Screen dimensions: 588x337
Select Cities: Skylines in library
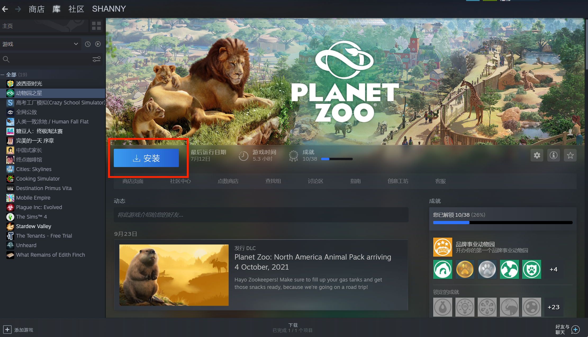coord(53,169)
